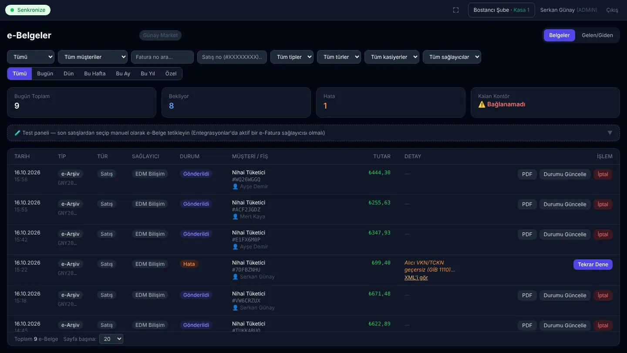Viewport: 627px width, 353px height.
Task: Cancel the #E1FX6M0P invoice with İptal
Action: pos(603,234)
